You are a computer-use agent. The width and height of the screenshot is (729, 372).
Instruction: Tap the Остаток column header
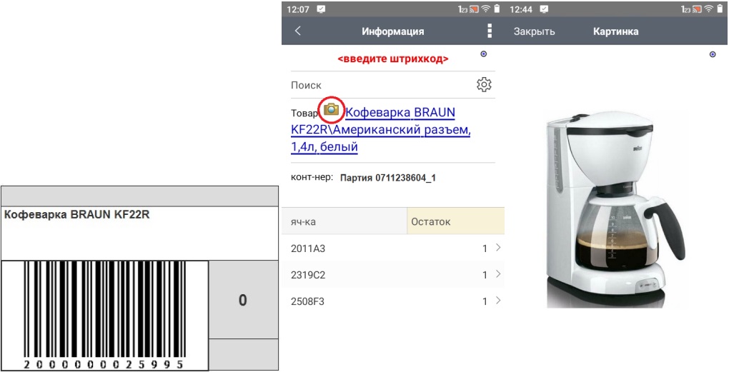tap(456, 221)
